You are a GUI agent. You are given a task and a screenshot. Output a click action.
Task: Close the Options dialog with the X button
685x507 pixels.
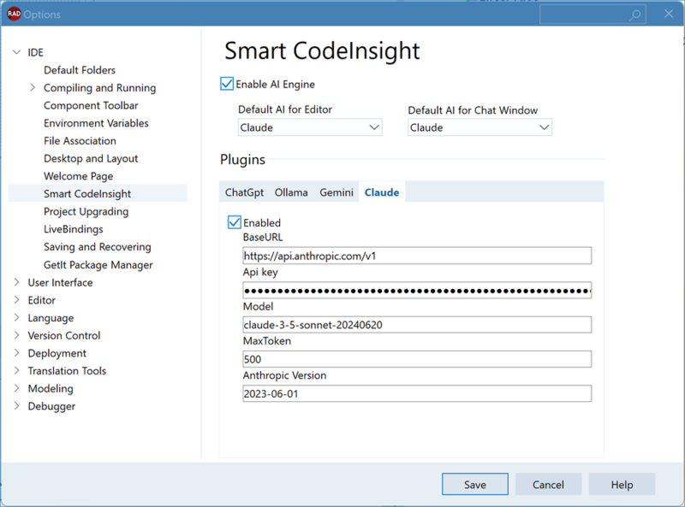tap(669, 14)
